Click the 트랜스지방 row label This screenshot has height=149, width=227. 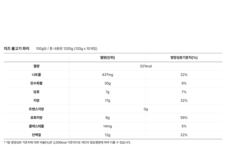pyautogui.click(x=36, y=109)
